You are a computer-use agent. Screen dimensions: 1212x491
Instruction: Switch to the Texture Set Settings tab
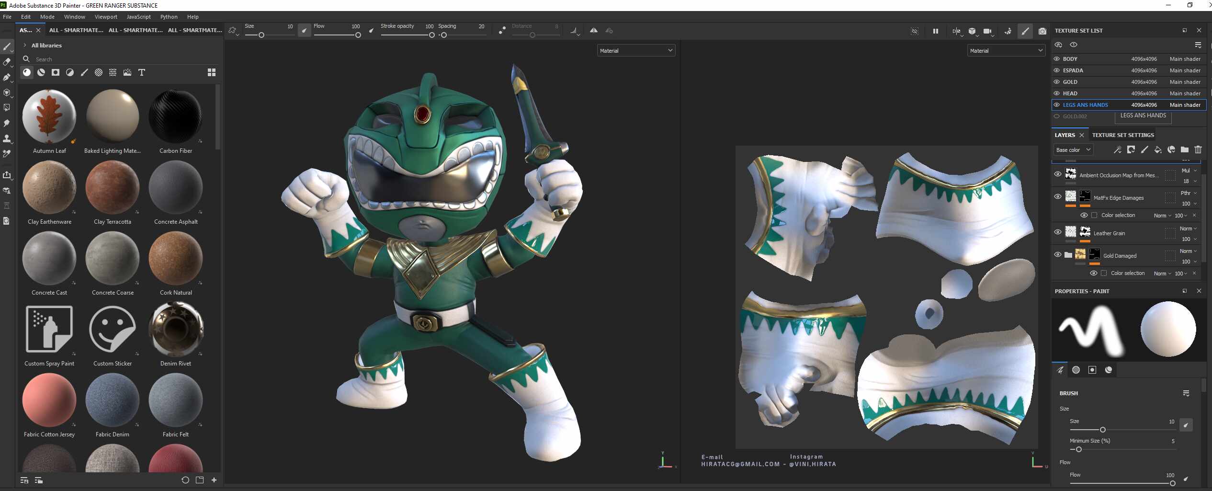[x=1123, y=135]
